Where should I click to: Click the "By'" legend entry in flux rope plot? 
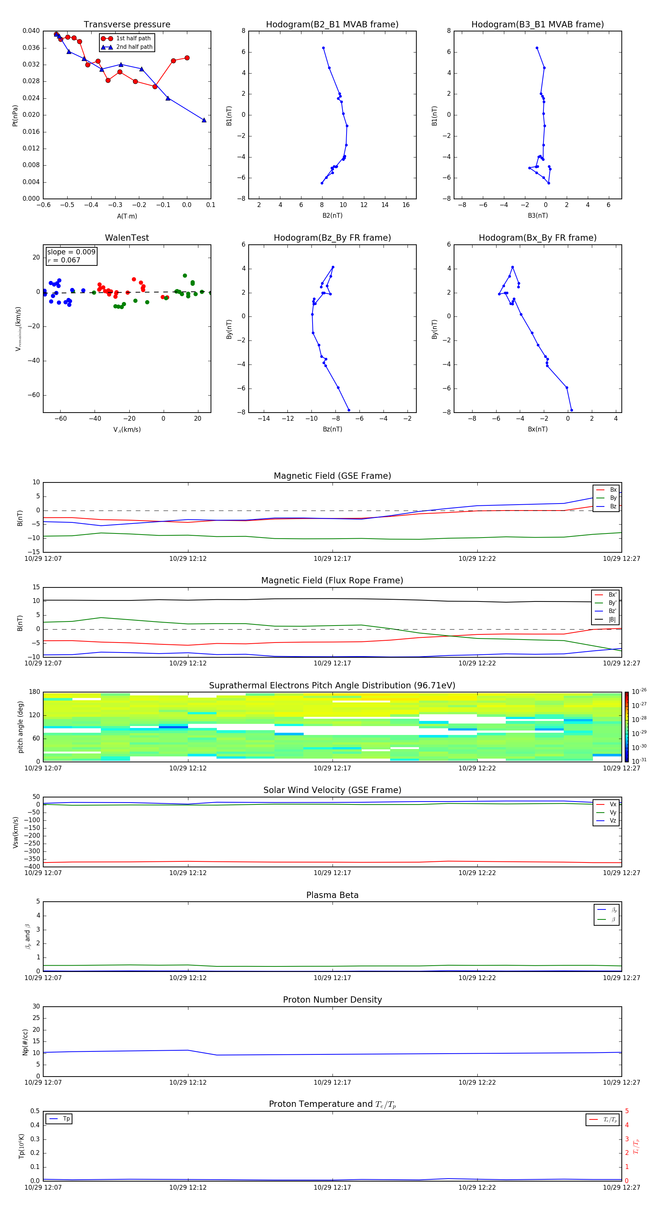(x=606, y=603)
